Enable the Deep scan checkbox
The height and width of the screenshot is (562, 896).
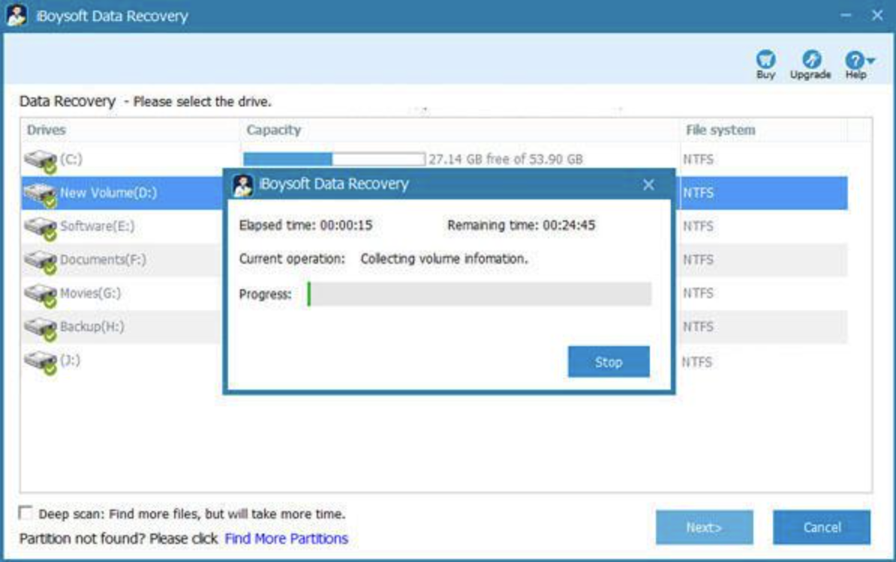26,513
